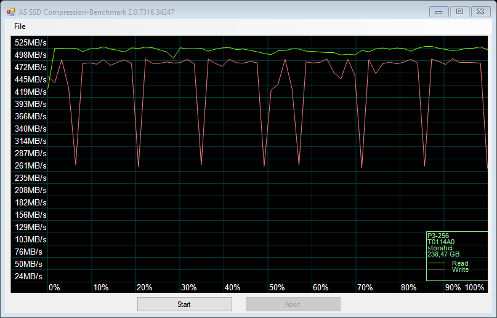Viewport: 497px width, 318px height.
Task: Click the 50% marker on the X-axis
Action: (277, 287)
